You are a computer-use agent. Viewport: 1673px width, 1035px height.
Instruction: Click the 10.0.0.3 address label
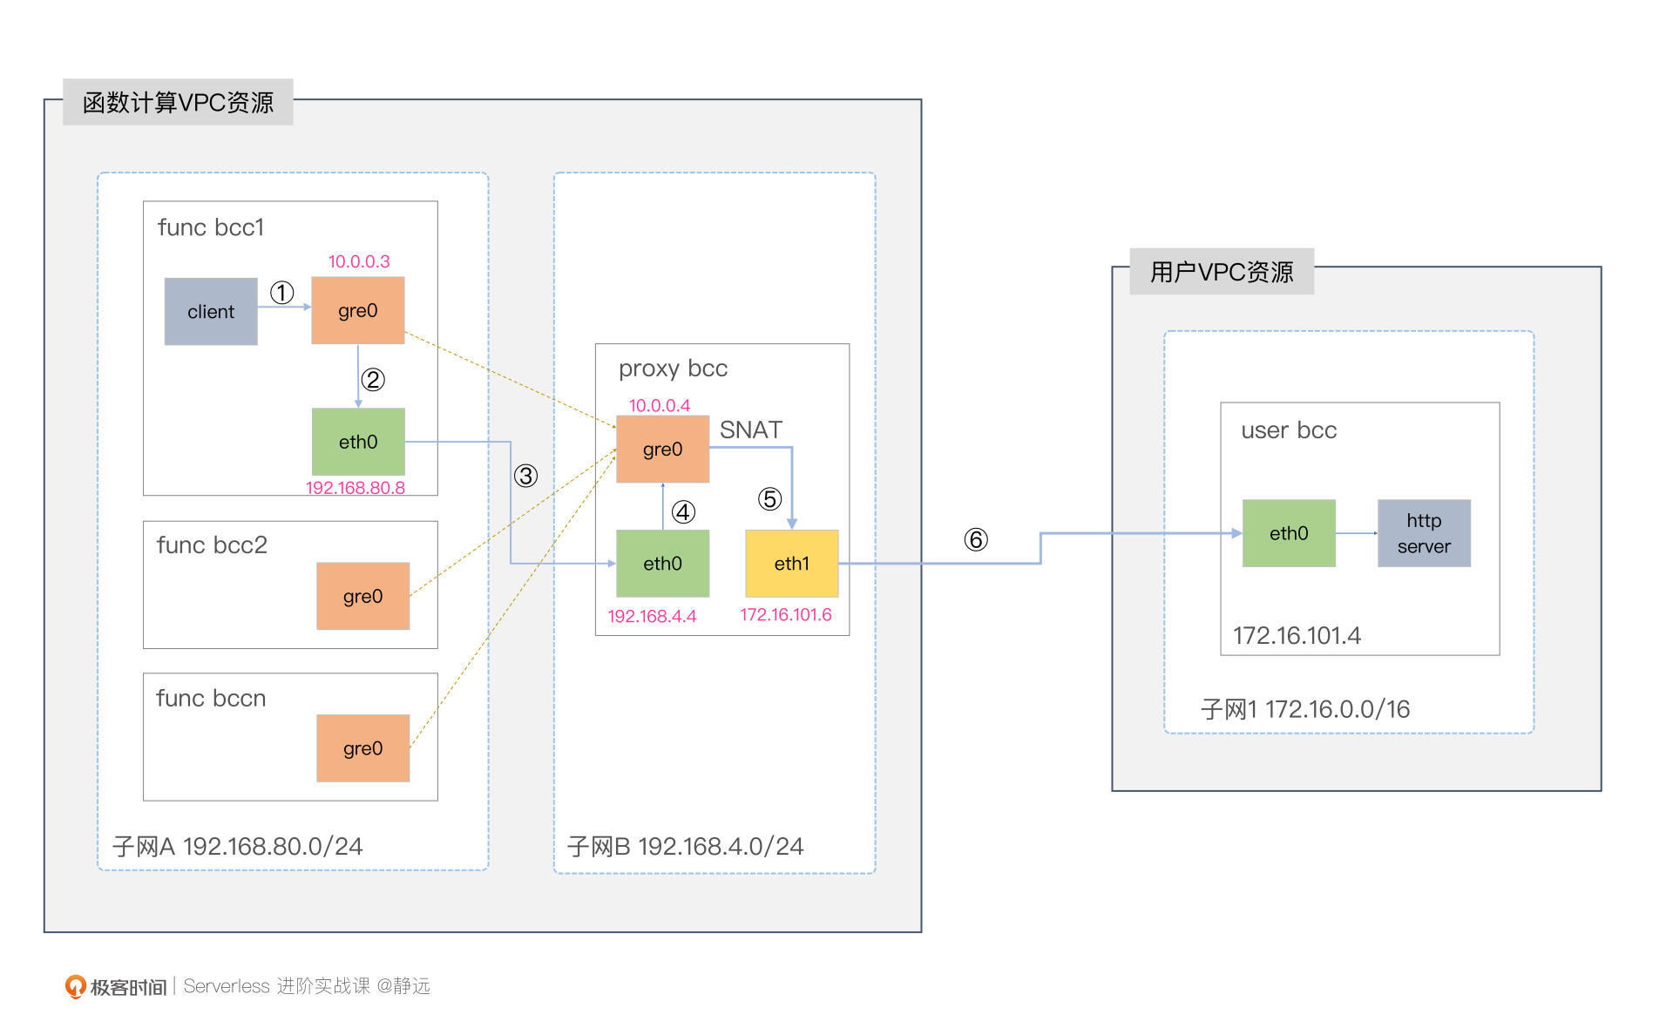(358, 261)
